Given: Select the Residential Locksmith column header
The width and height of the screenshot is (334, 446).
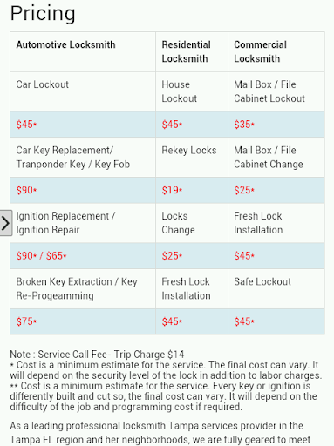Looking at the screenshot, I should pos(192,51).
